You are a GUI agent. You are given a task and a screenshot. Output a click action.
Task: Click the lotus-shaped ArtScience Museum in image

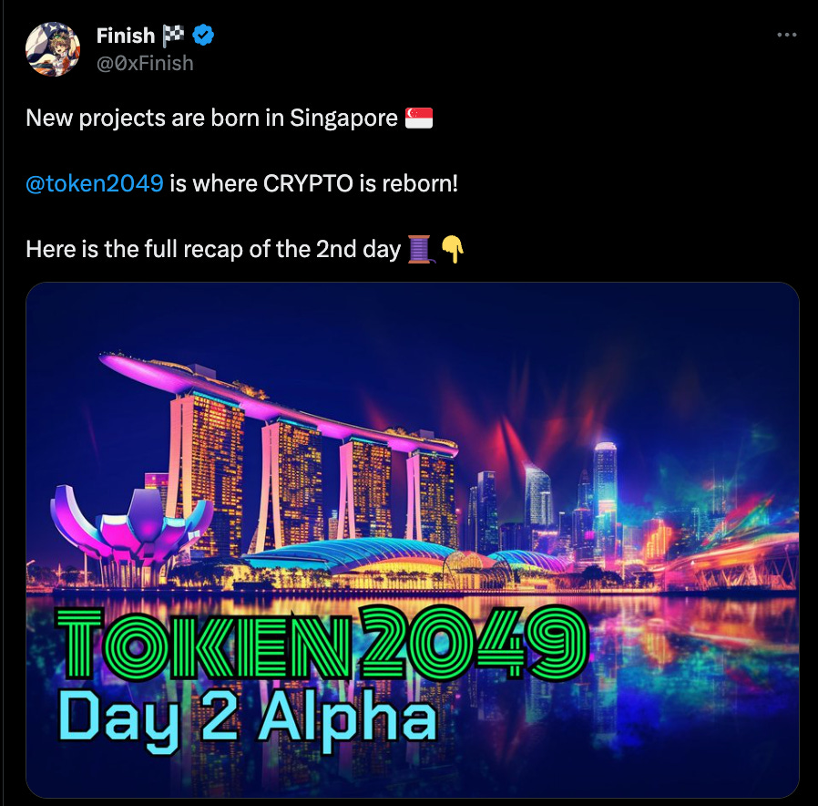(x=131, y=527)
